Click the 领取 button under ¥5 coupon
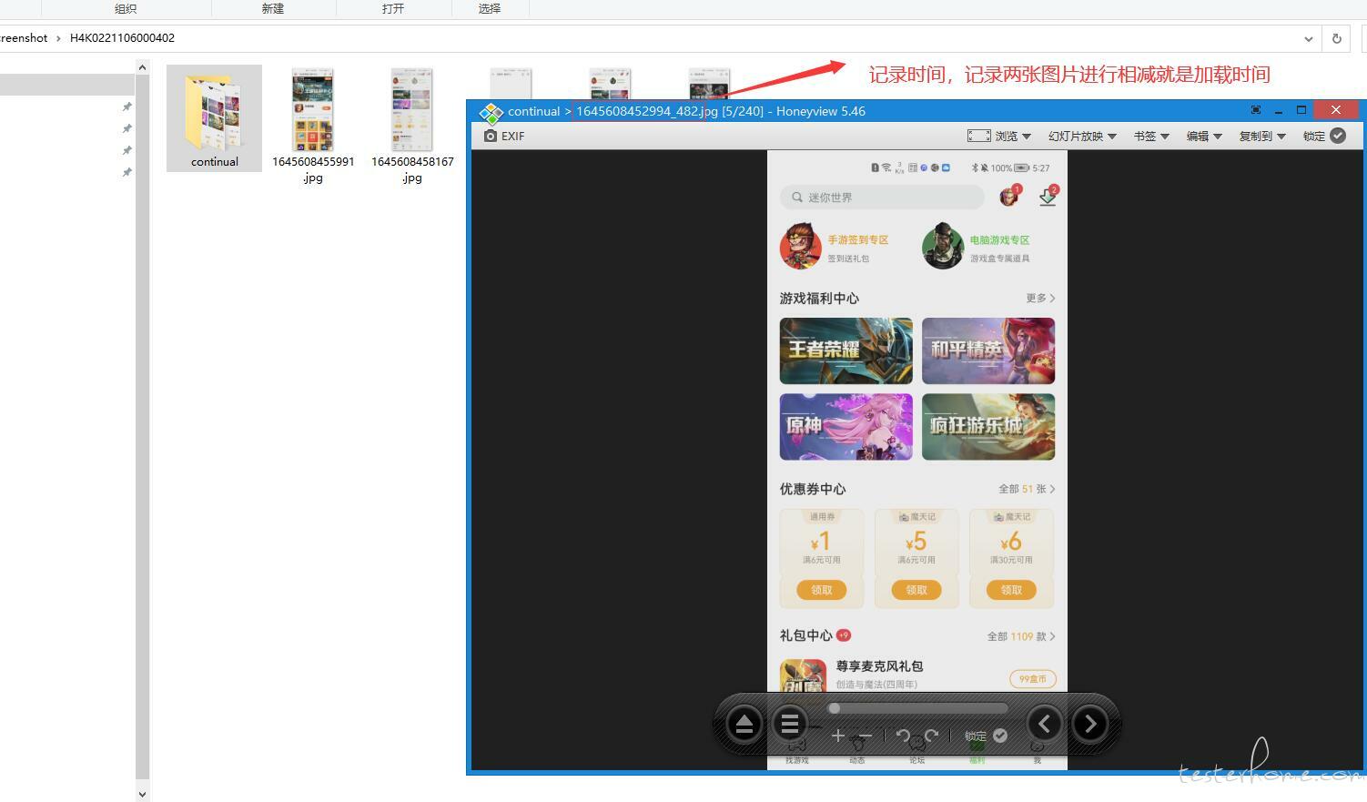The height and width of the screenshot is (802, 1367). [916, 590]
